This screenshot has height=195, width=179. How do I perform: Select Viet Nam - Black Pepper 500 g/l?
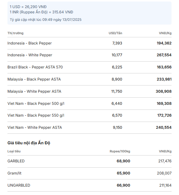point(36,104)
